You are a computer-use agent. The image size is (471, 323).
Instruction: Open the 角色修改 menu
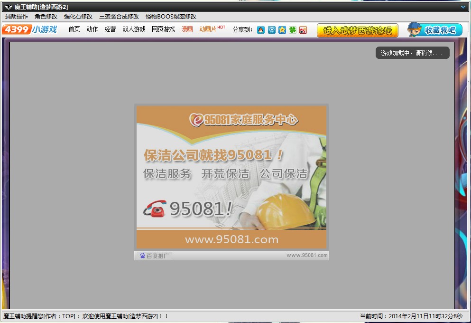tap(46, 17)
